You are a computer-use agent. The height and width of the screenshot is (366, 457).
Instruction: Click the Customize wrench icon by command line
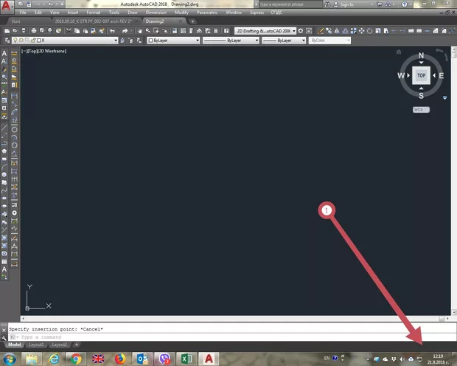click(x=4, y=338)
